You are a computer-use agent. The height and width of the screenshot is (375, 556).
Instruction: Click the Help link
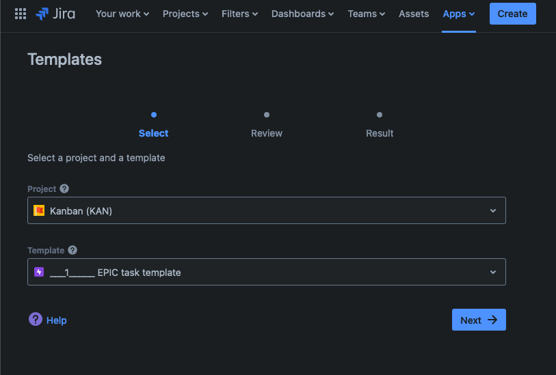[x=56, y=320]
